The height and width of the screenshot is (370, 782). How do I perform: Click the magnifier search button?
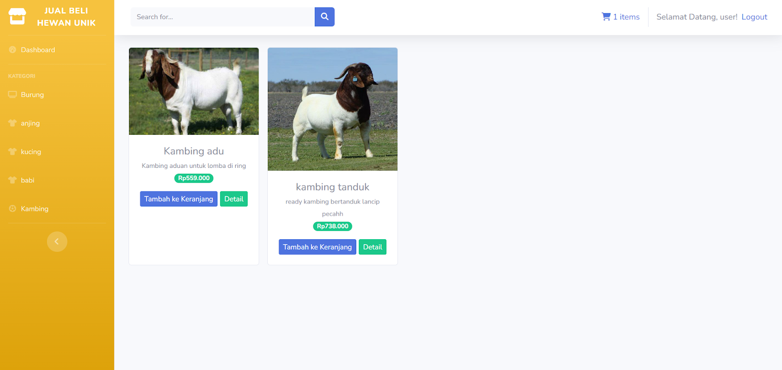[325, 17]
